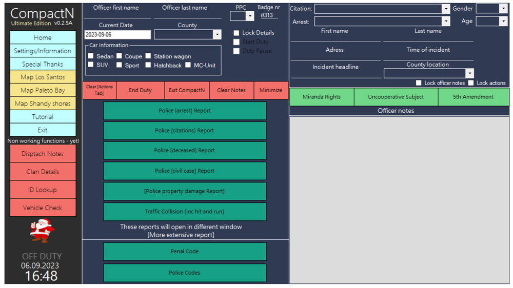
Task: Enable Lock Details
Action: click(x=236, y=33)
